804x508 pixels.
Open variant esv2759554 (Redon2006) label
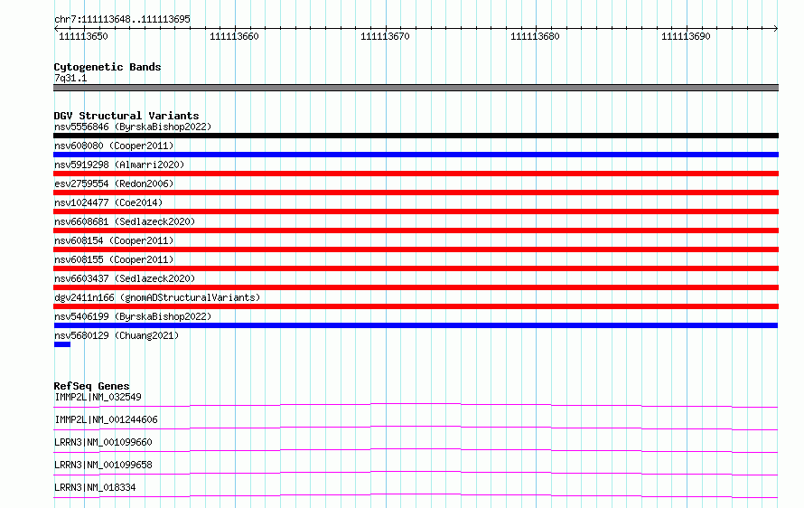click(114, 183)
